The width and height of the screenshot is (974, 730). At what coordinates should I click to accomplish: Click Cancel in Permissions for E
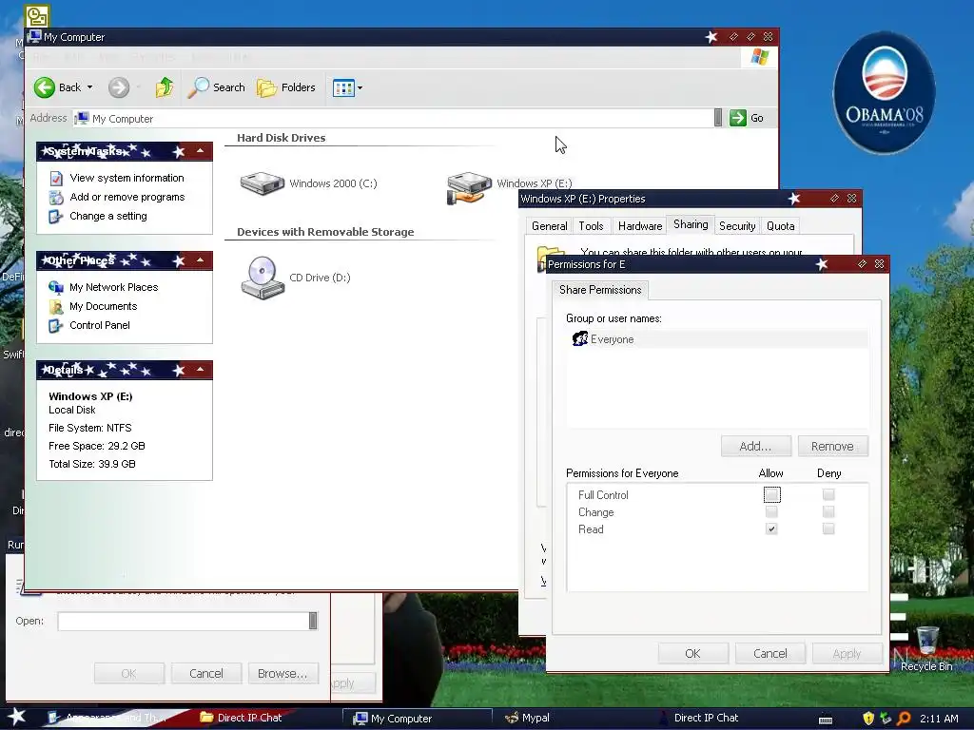(770, 654)
